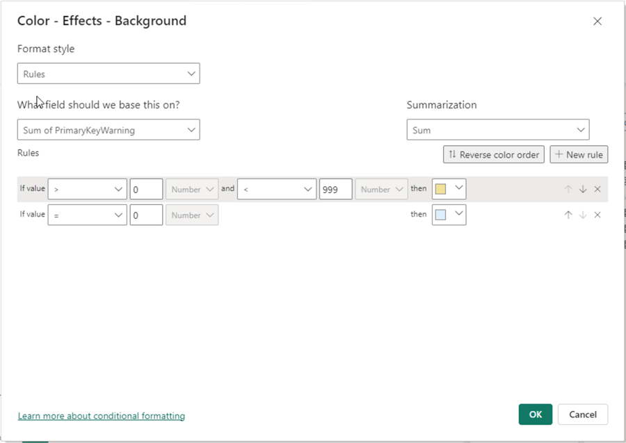626x443 pixels.
Task: Open the blue color picker chevron
Action: (x=458, y=215)
